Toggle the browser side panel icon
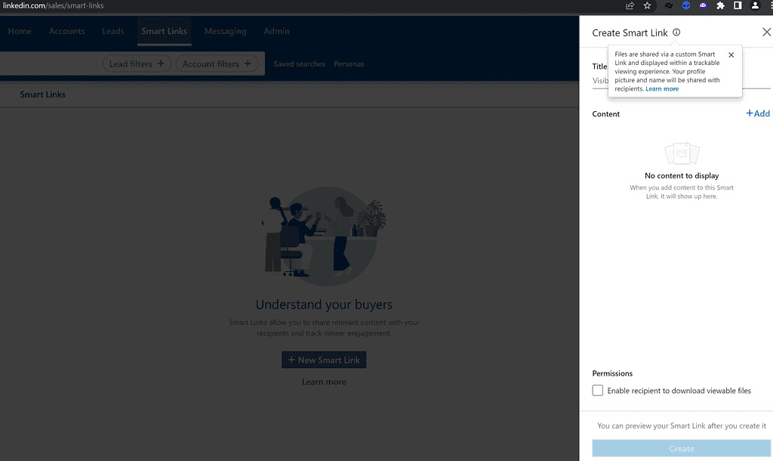This screenshot has height=461, width=773. 738,6
